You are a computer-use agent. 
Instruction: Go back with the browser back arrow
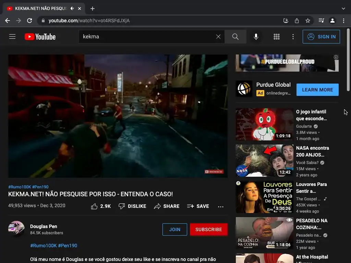pos(8,21)
